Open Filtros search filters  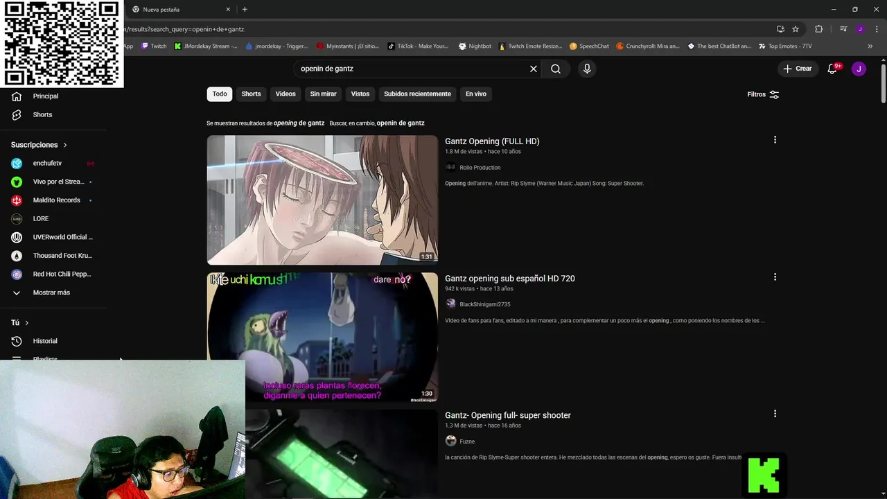point(763,94)
